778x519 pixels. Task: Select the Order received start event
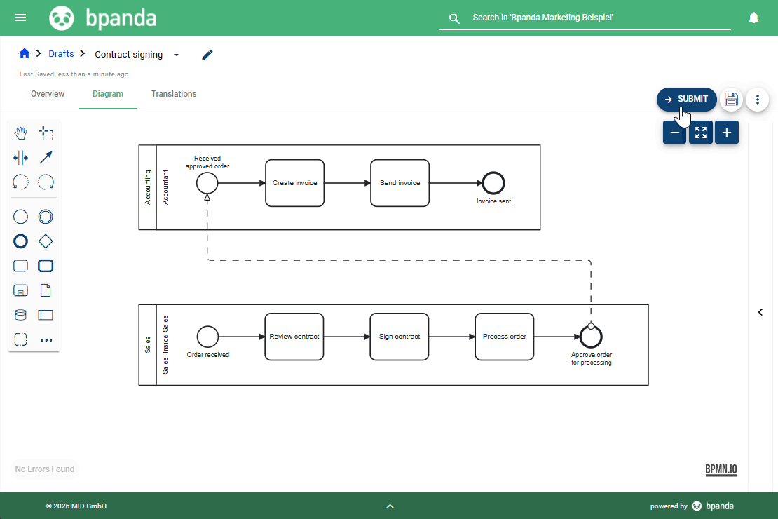pos(207,337)
